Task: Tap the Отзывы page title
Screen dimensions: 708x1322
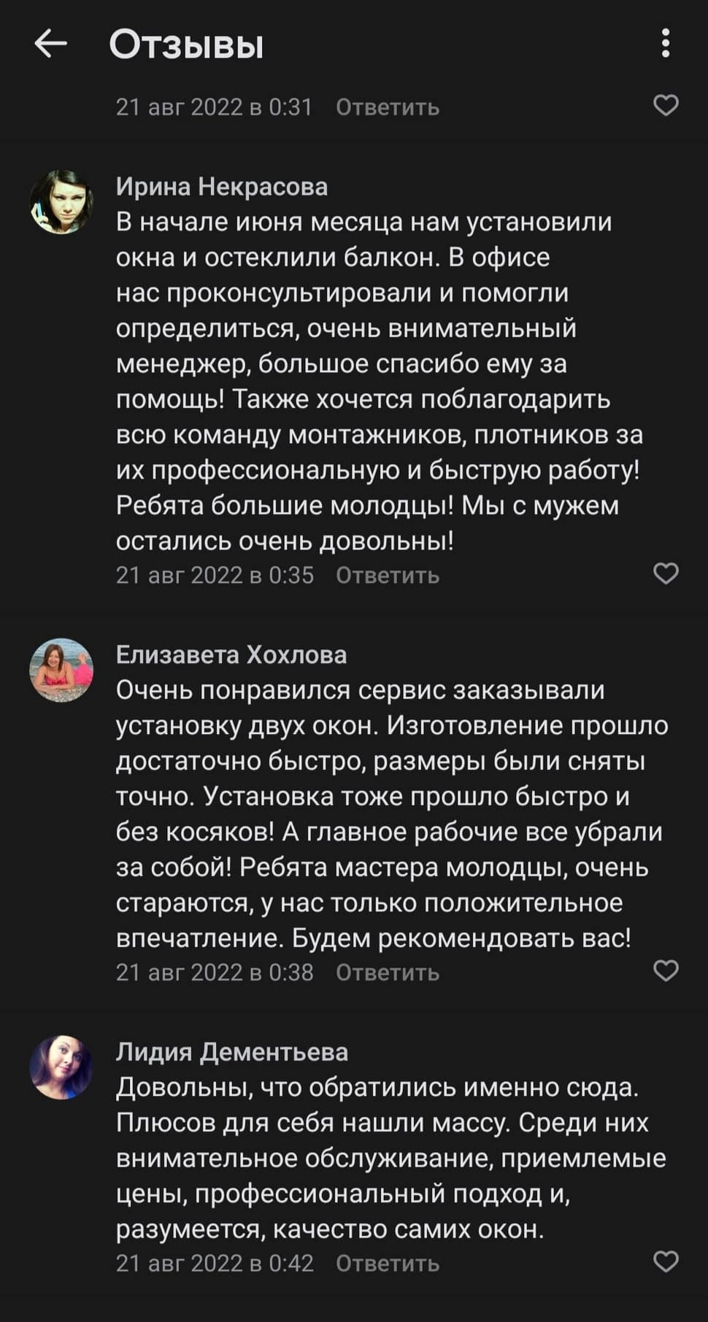Action: pyautogui.click(x=186, y=45)
